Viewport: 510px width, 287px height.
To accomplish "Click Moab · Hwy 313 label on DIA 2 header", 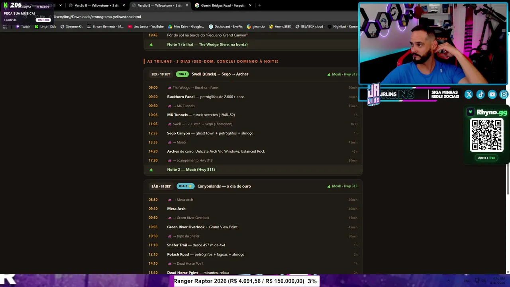I will coord(342,186).
